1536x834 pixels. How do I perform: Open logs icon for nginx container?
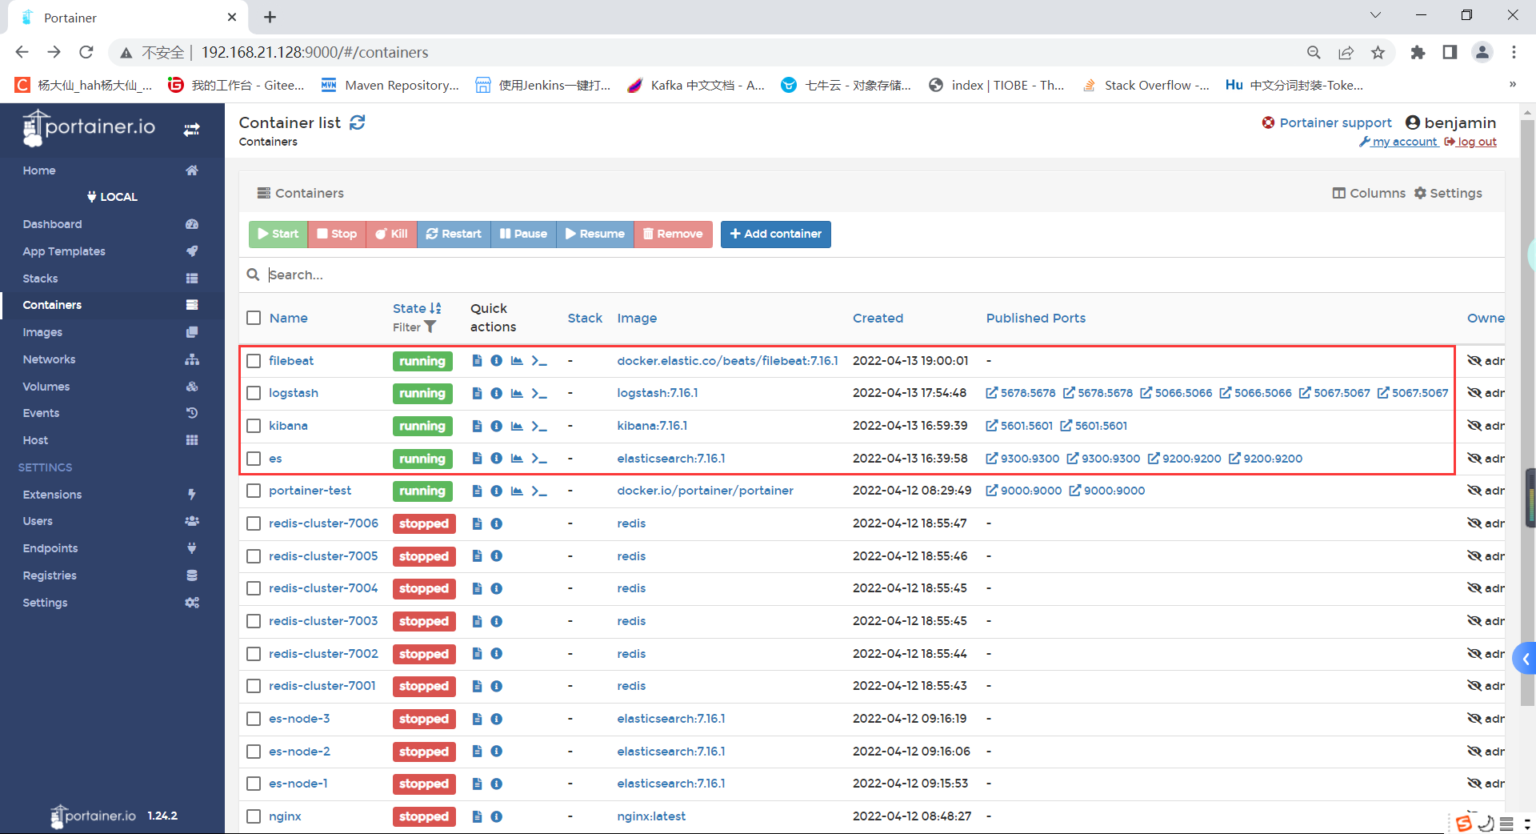point(477,816)
